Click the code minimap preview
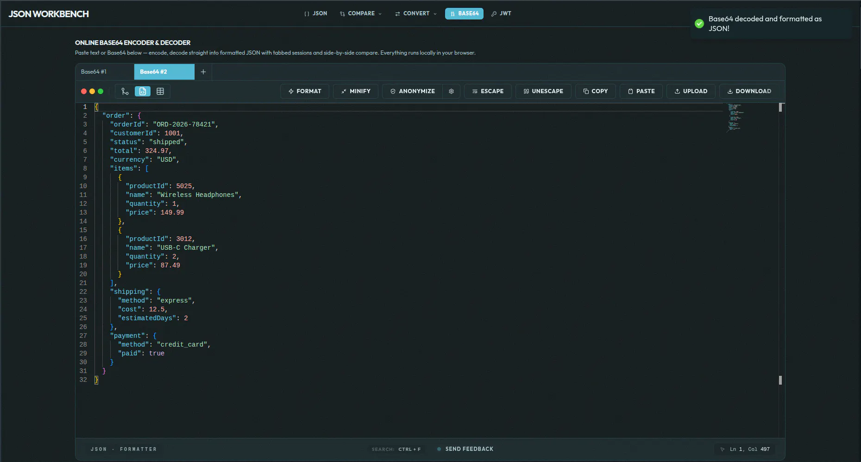 click(x=735, y=117)
